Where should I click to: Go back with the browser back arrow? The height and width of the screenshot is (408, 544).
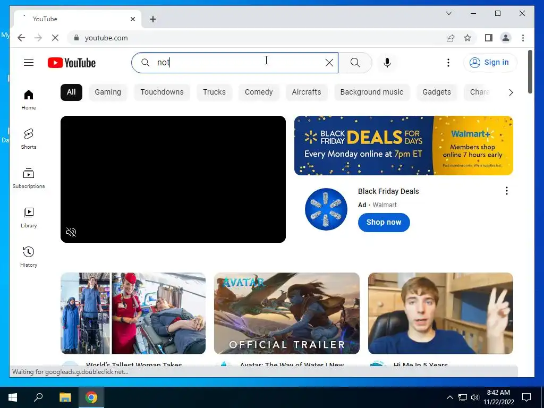[x=21, y=38]
